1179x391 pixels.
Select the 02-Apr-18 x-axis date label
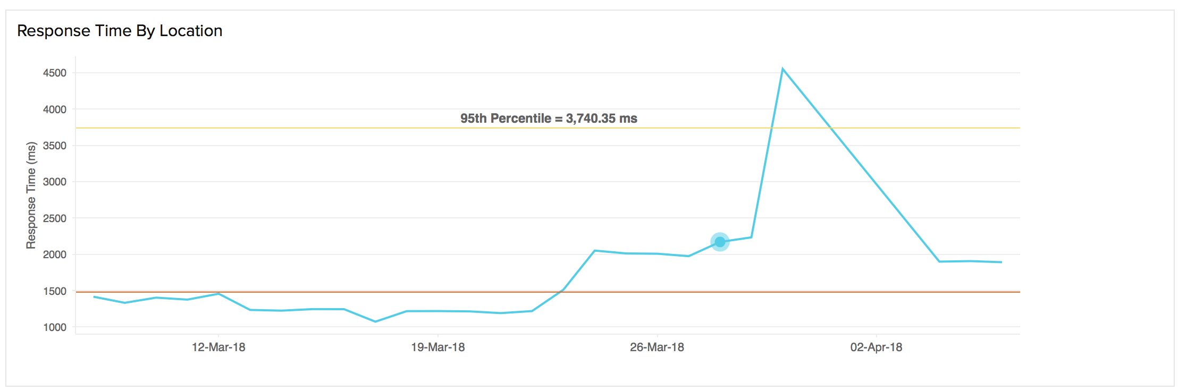(x=876, y=347)
